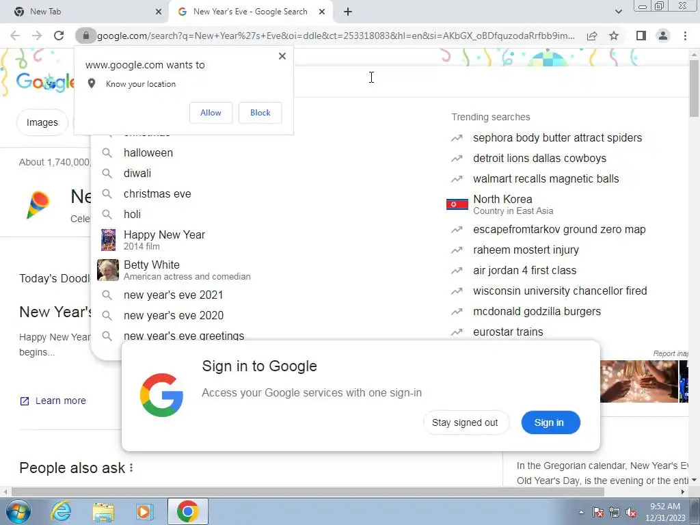Open trending search mcdonald godzilla burgers
700x525 pixels.
point(537,312)
